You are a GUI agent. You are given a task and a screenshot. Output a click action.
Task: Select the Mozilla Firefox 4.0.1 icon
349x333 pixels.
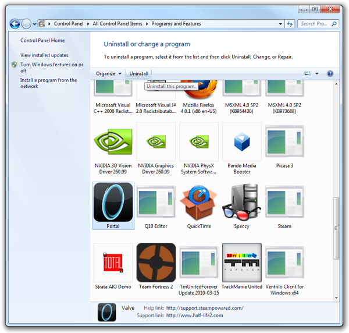coord(200,90)
